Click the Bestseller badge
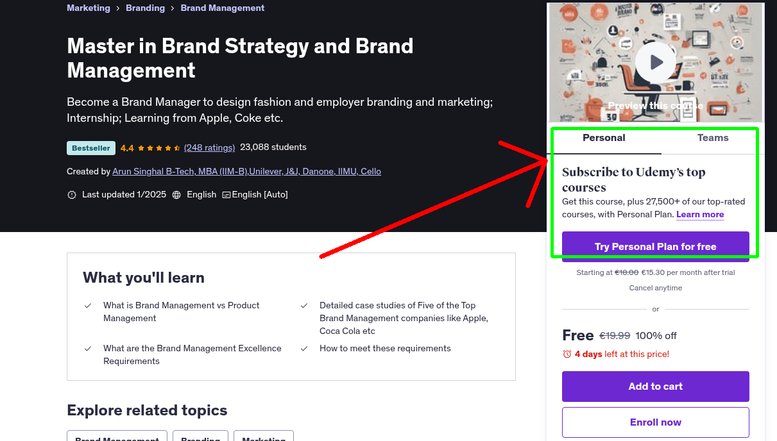777x441 pixels. [91, 148]
